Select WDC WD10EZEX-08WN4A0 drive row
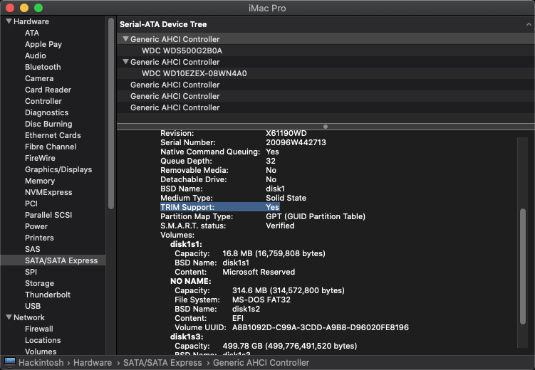Viewport: 535px width, 370px height. pyautogui.click(x=326, y=73)
